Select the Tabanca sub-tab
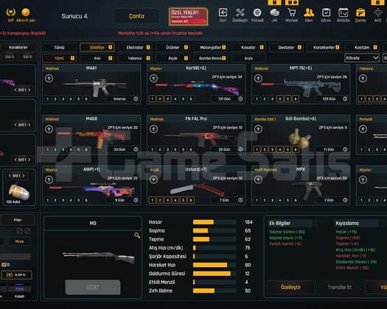Screen dimensions: 387x309 (x=134, y=58)
